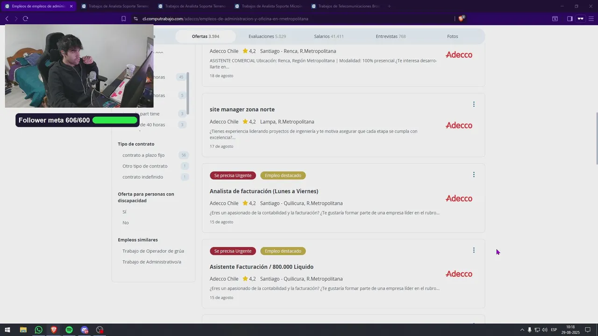The image size is (598, 336).
Task: Open the Brave VPN glasses icon
Action: click(x=581, y=19)
